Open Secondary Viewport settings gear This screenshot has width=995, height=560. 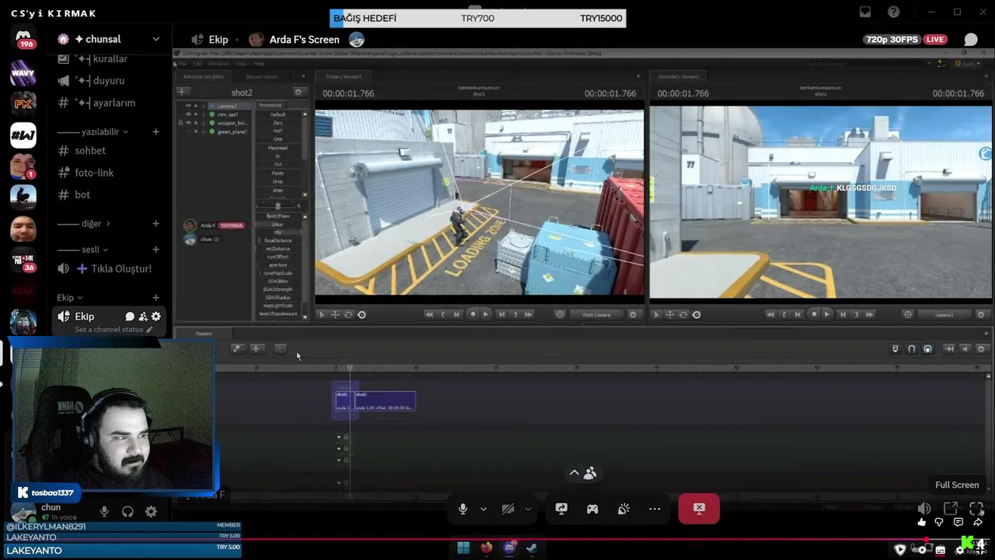(980, 314)
